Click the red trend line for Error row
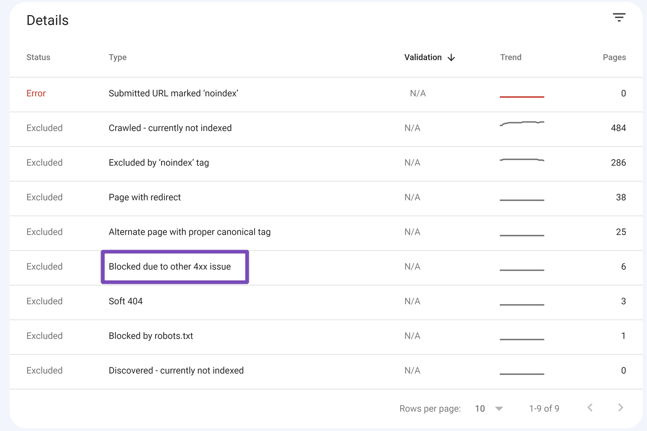Screen dimensions: 647x431 (522, 96)
